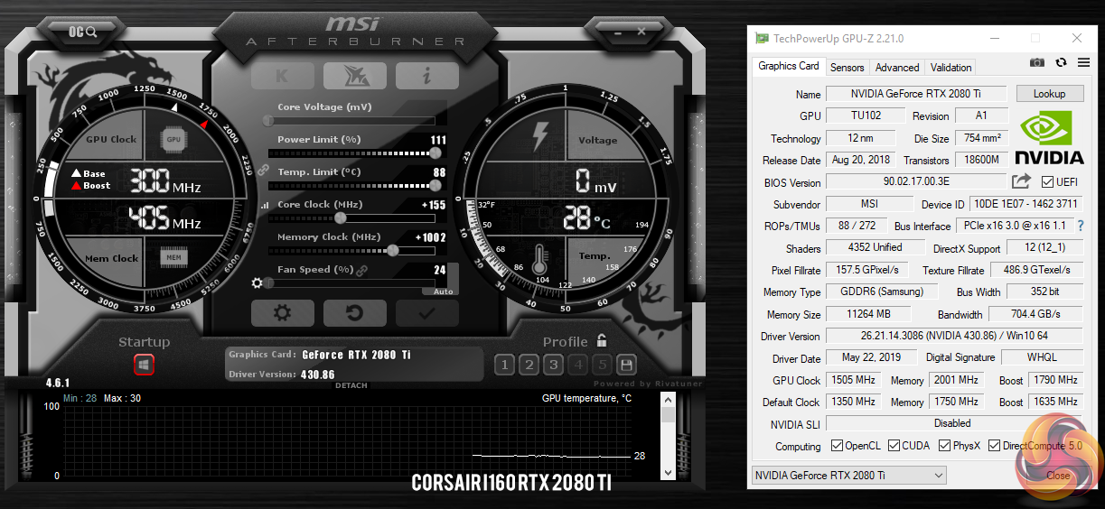Open the Validation tab in GPU-Z
The width and height of the screenshot is (1105, 509).
(951, 67)
